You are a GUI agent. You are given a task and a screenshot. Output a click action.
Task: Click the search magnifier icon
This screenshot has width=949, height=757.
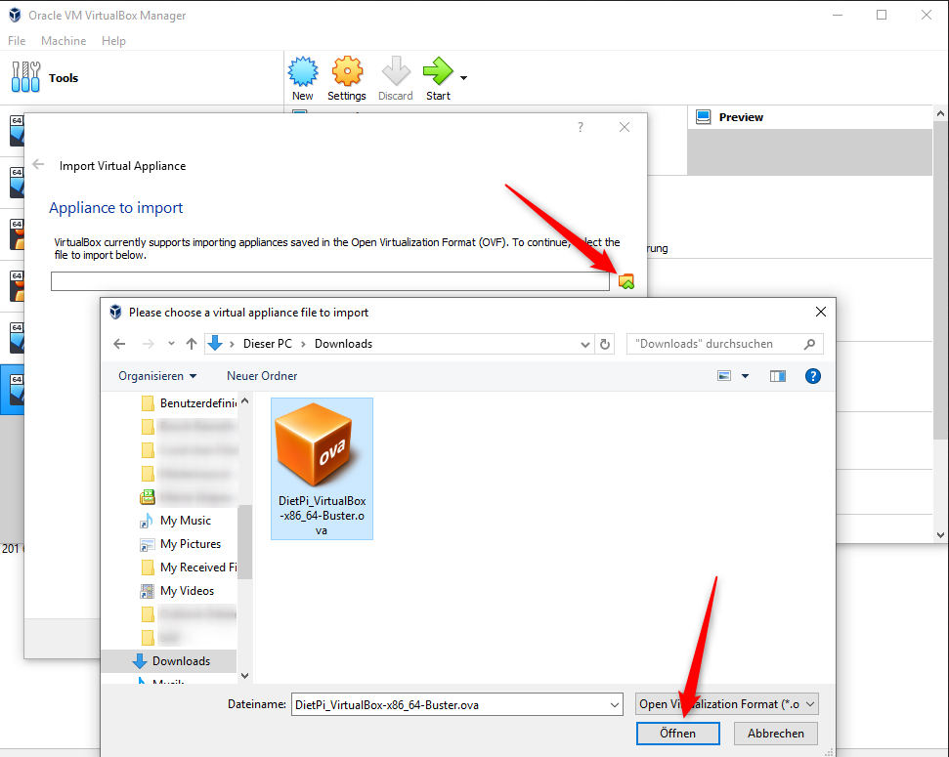809,344
